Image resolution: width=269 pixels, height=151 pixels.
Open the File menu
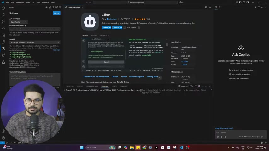(7, 3)
